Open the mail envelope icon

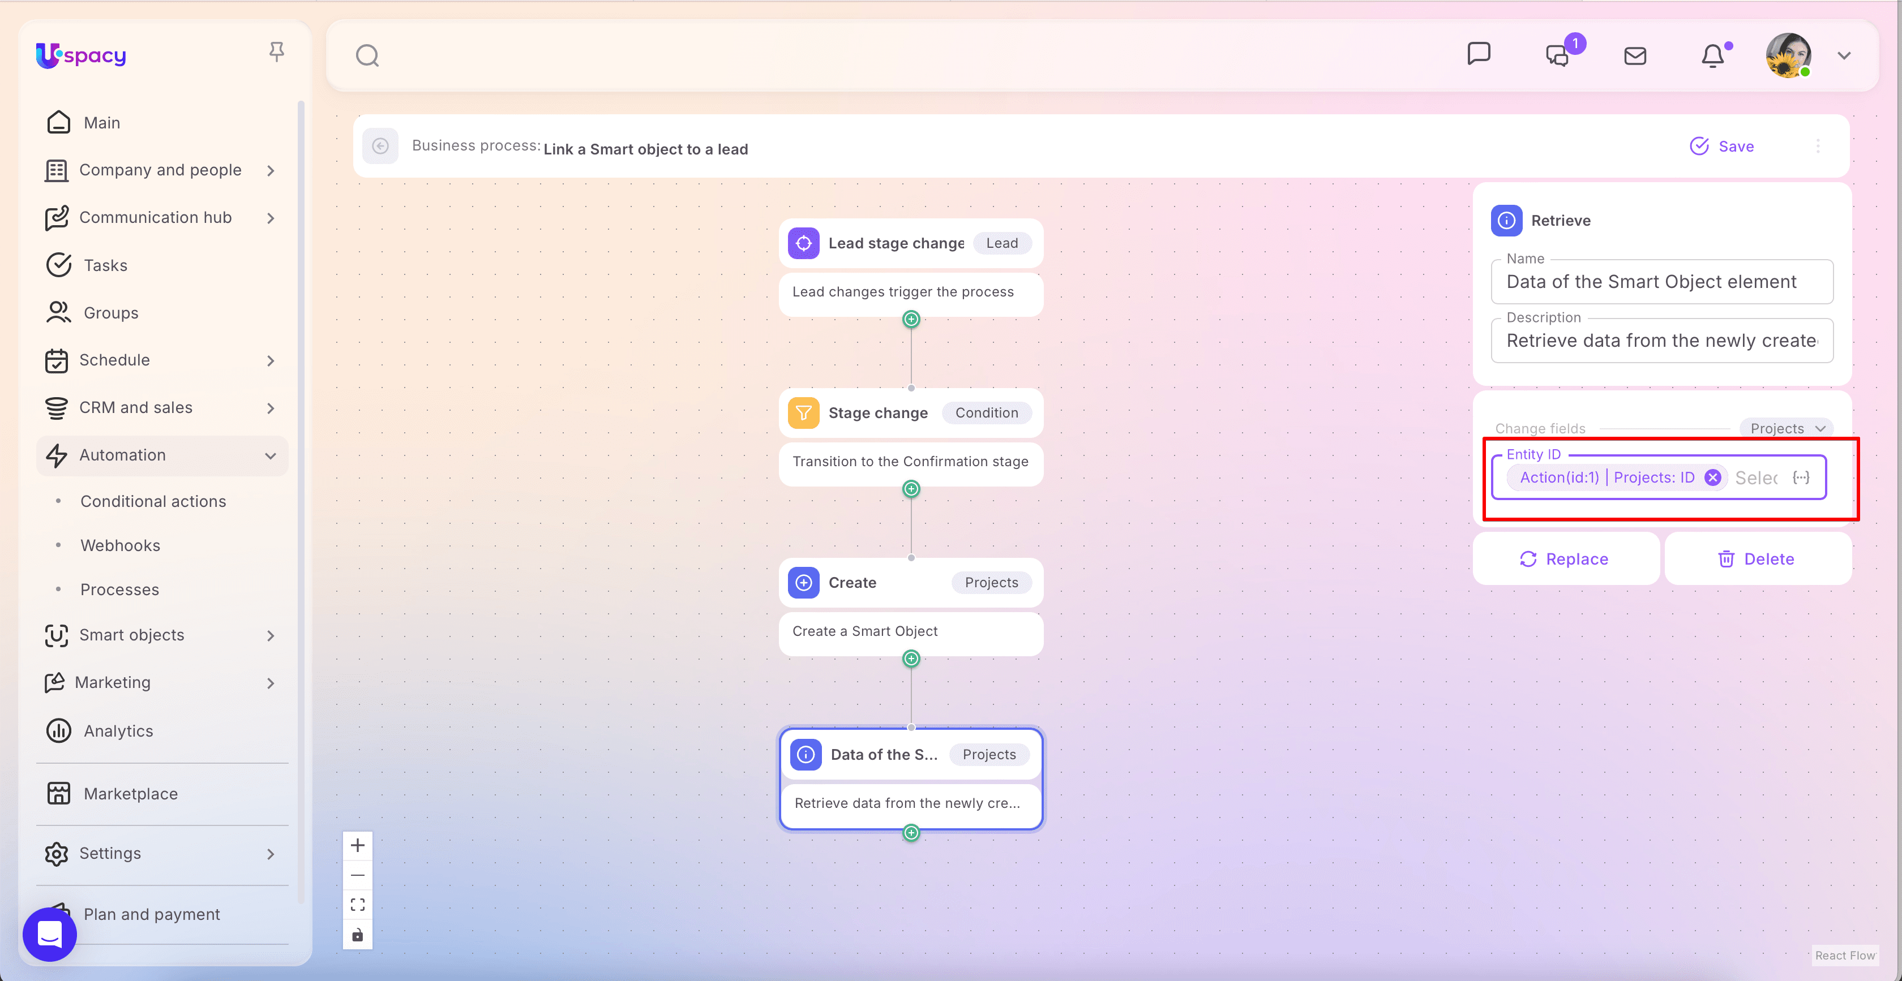pos(1635,56)
